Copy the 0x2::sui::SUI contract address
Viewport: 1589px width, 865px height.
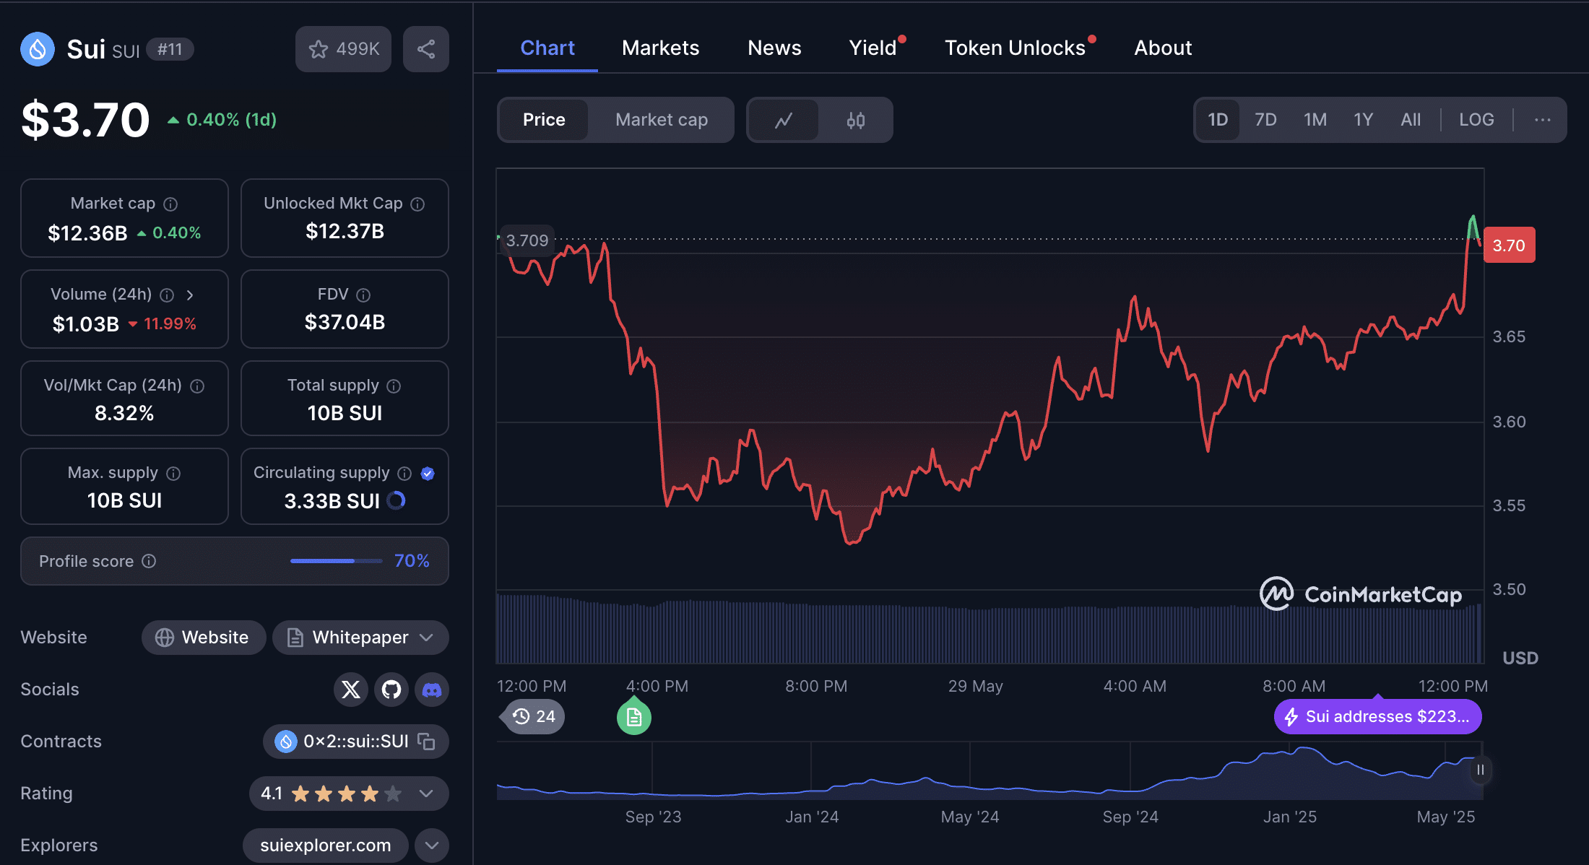pyautogui.click(x=427, y=742)
